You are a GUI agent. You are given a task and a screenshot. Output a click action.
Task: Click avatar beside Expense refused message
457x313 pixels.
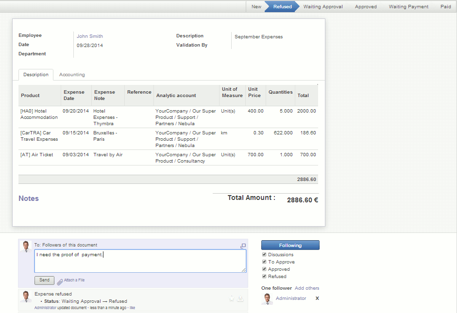[26, 297]
